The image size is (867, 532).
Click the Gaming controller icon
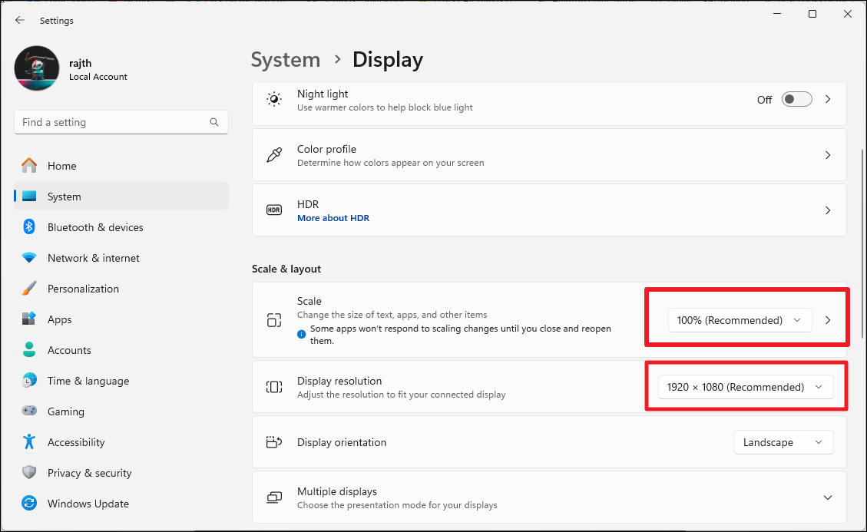click(29, 411)
